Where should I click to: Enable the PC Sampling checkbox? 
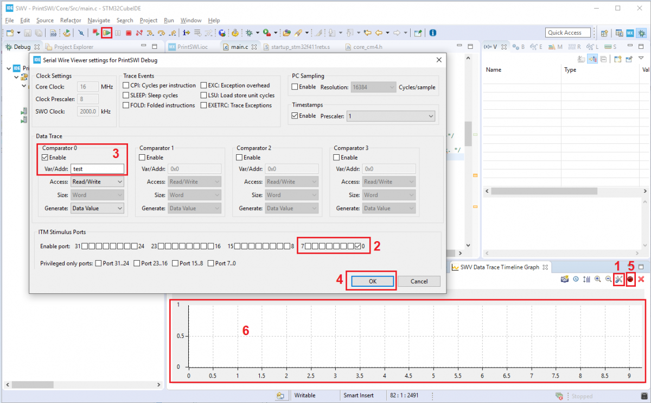(x=295, y=87)
